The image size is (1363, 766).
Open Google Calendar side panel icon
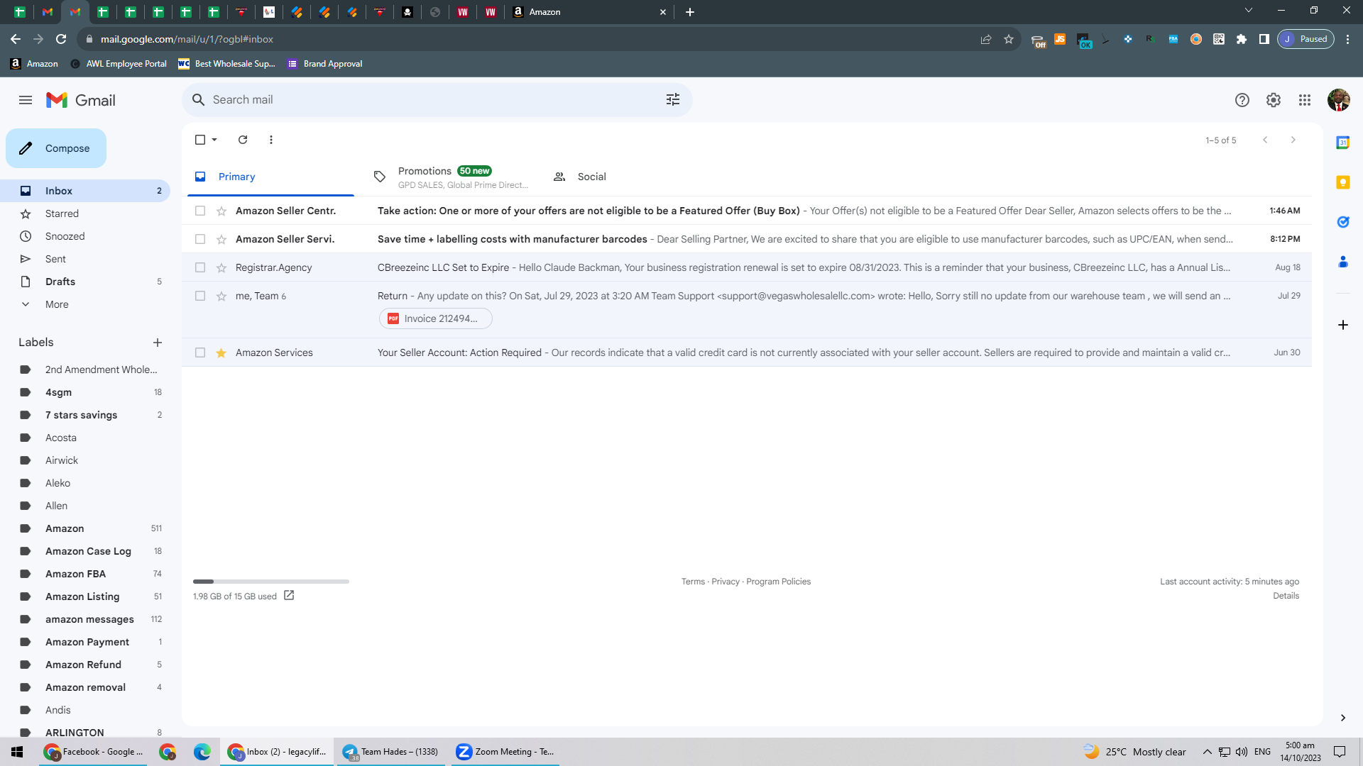point(1343,143)
